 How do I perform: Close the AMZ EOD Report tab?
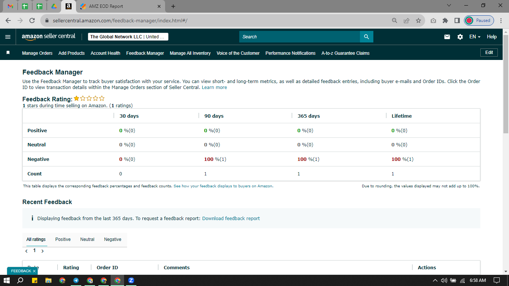(x=159, y=6)
